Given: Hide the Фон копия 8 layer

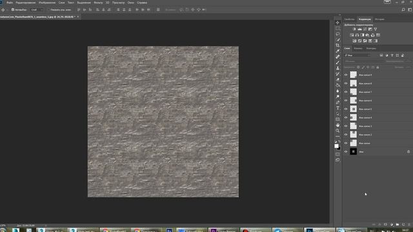Looking at the screenshot, I should click(x=346, y=83).
